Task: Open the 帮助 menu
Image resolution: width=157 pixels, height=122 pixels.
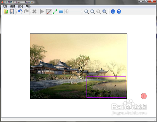Action: [x=28, y=7]
